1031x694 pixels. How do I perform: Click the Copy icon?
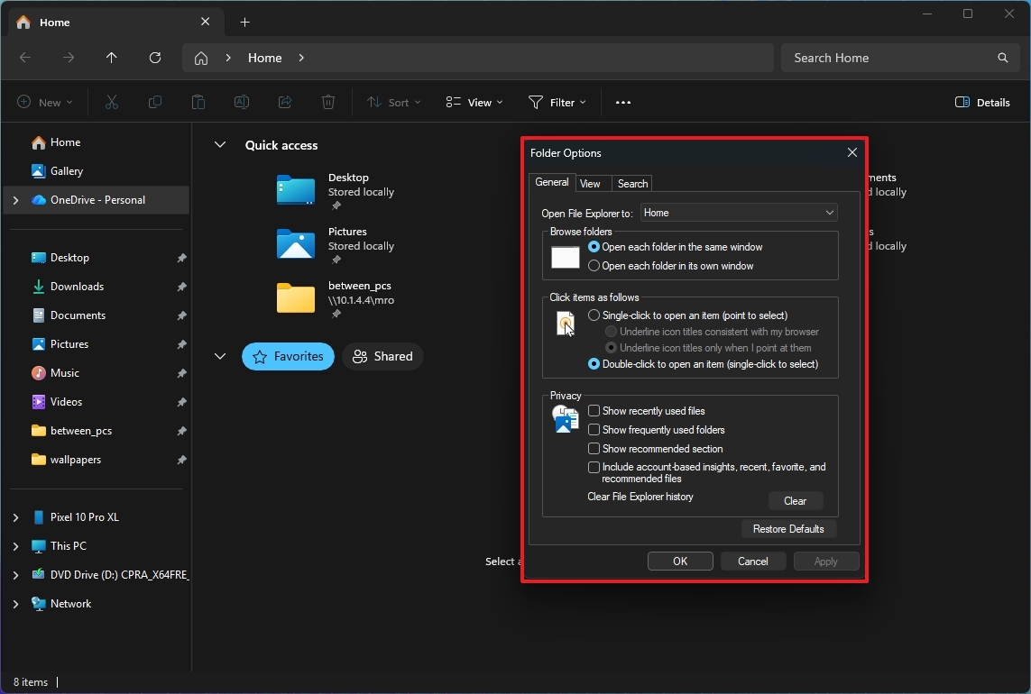(x=154, y=102)
